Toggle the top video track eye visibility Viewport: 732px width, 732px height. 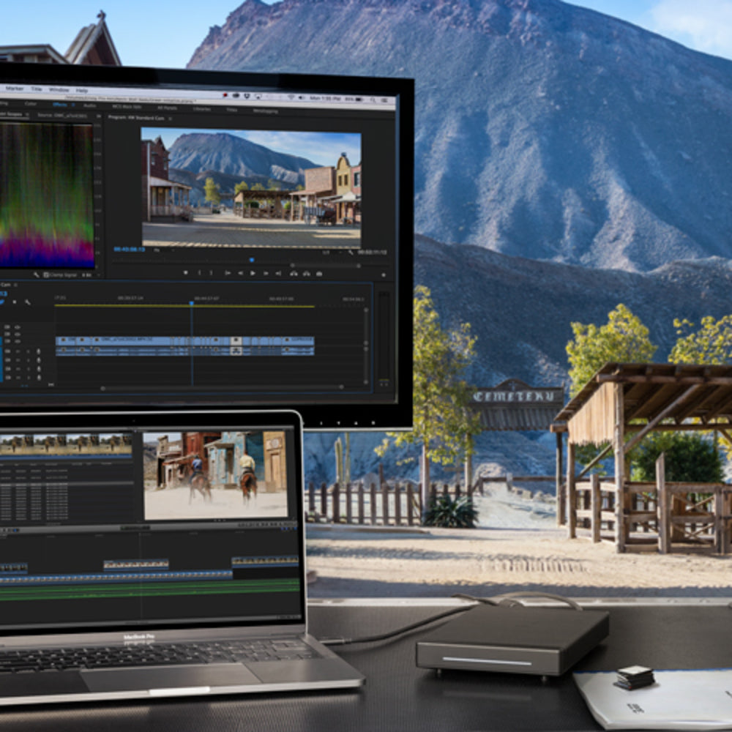(17, 326)
